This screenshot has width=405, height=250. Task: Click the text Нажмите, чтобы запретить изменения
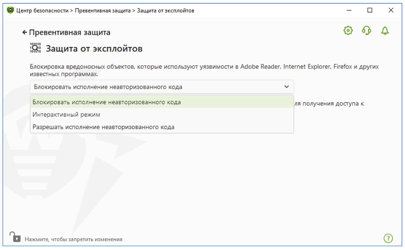pyautogui.click(x=73, y=239)
